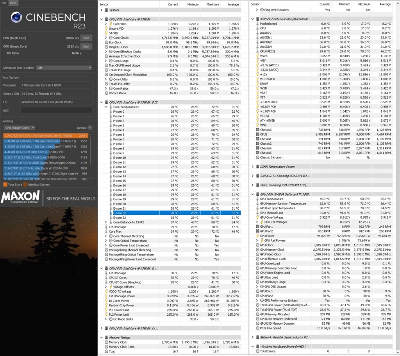Select the AMD Ryzen Threadripper 2990WX ranking entry
Screen dimensions: 400x356
[x=46, y=163]
